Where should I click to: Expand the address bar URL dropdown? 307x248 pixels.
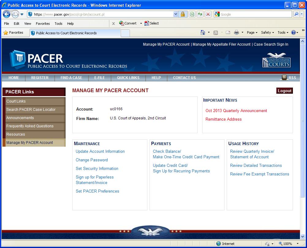point(176,14)
